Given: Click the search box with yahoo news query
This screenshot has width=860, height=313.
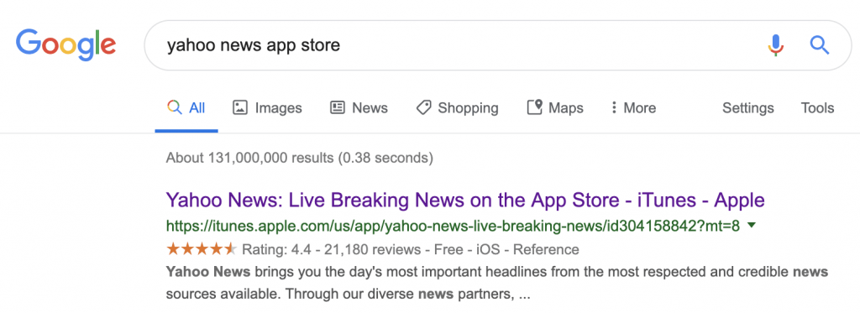Looking at the screenshot, I should [497, 45].
